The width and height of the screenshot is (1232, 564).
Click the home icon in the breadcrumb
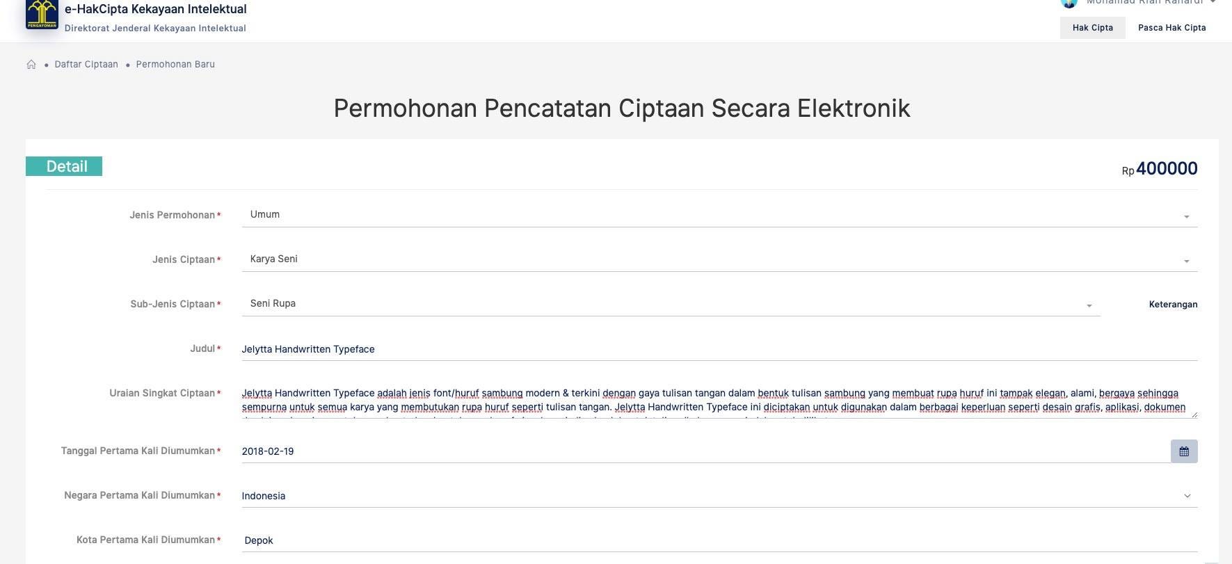[31, 65]
